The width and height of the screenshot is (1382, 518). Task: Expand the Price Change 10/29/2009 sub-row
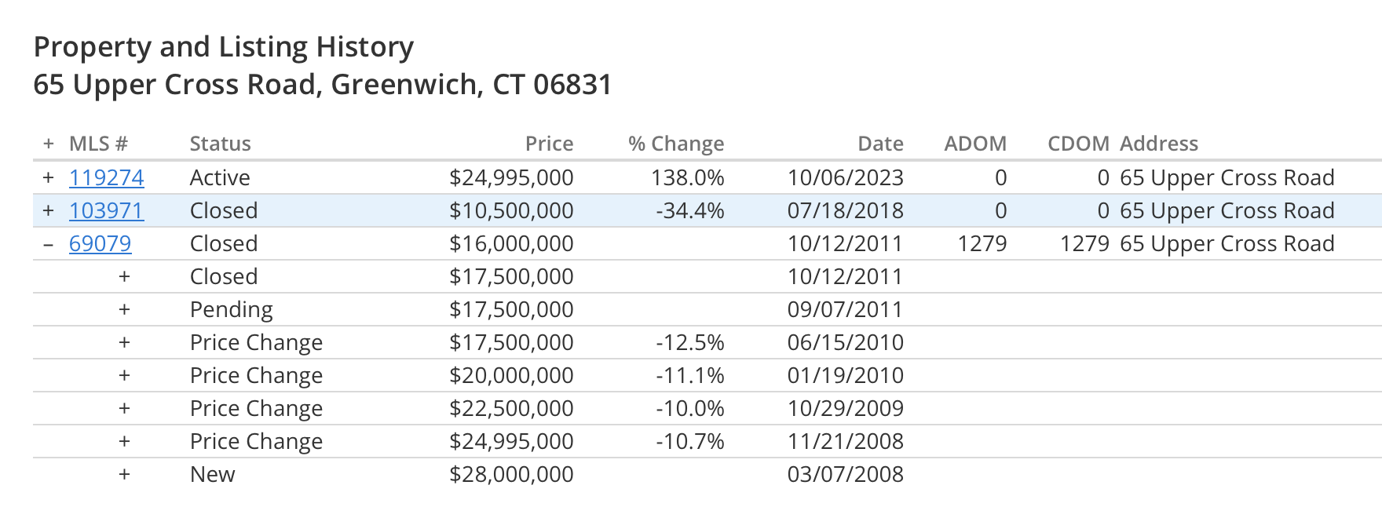pyautogui.click(x=124, y=408)
